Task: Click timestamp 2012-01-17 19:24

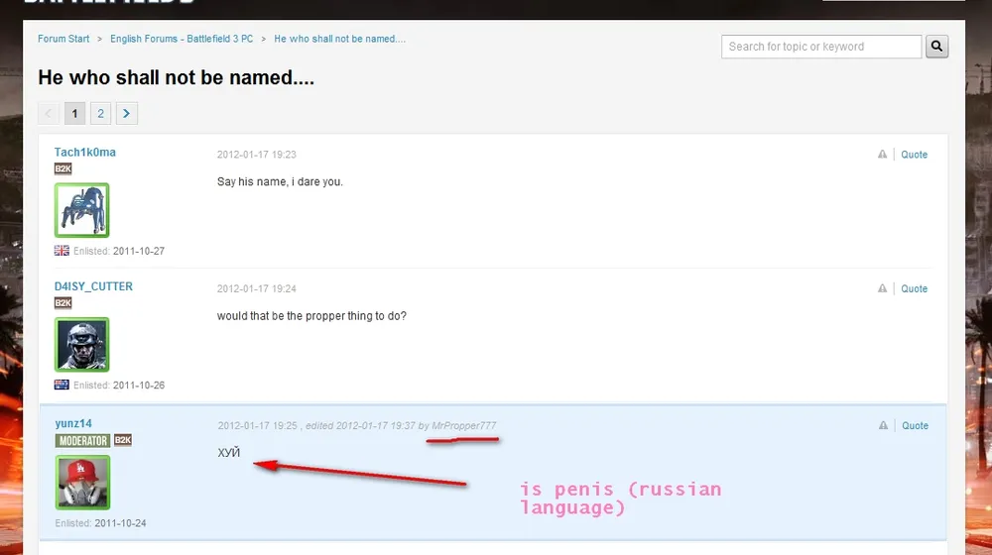Action: (x=257, y=288)
